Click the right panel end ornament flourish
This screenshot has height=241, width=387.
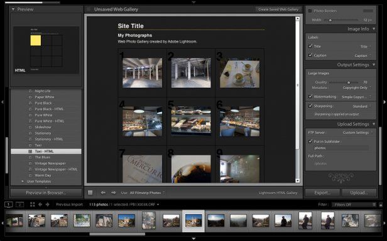[x=341, y=178]
